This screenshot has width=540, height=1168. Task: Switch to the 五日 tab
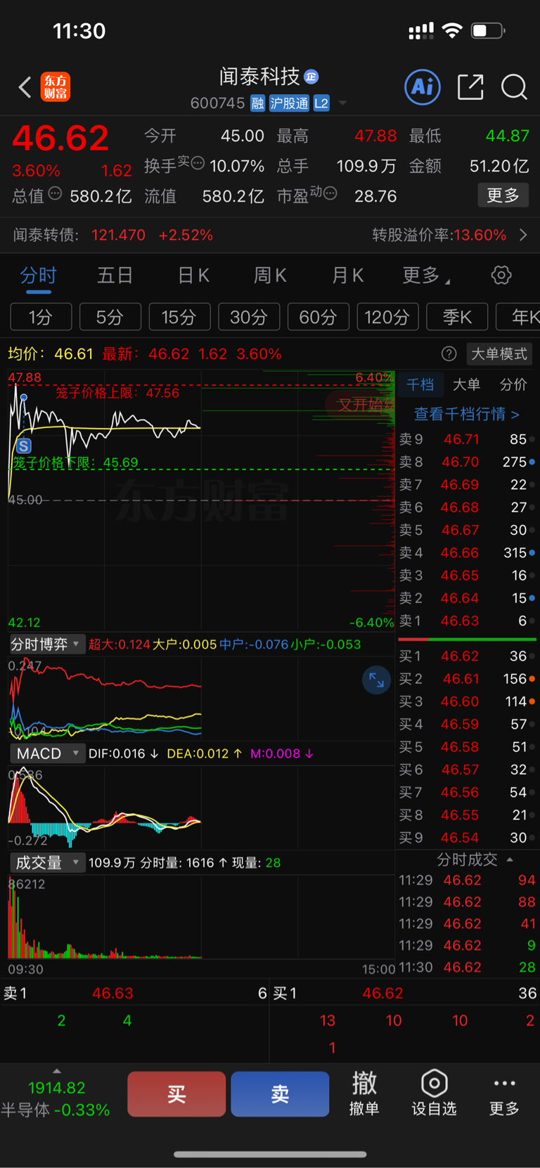[x=115, y=275]
